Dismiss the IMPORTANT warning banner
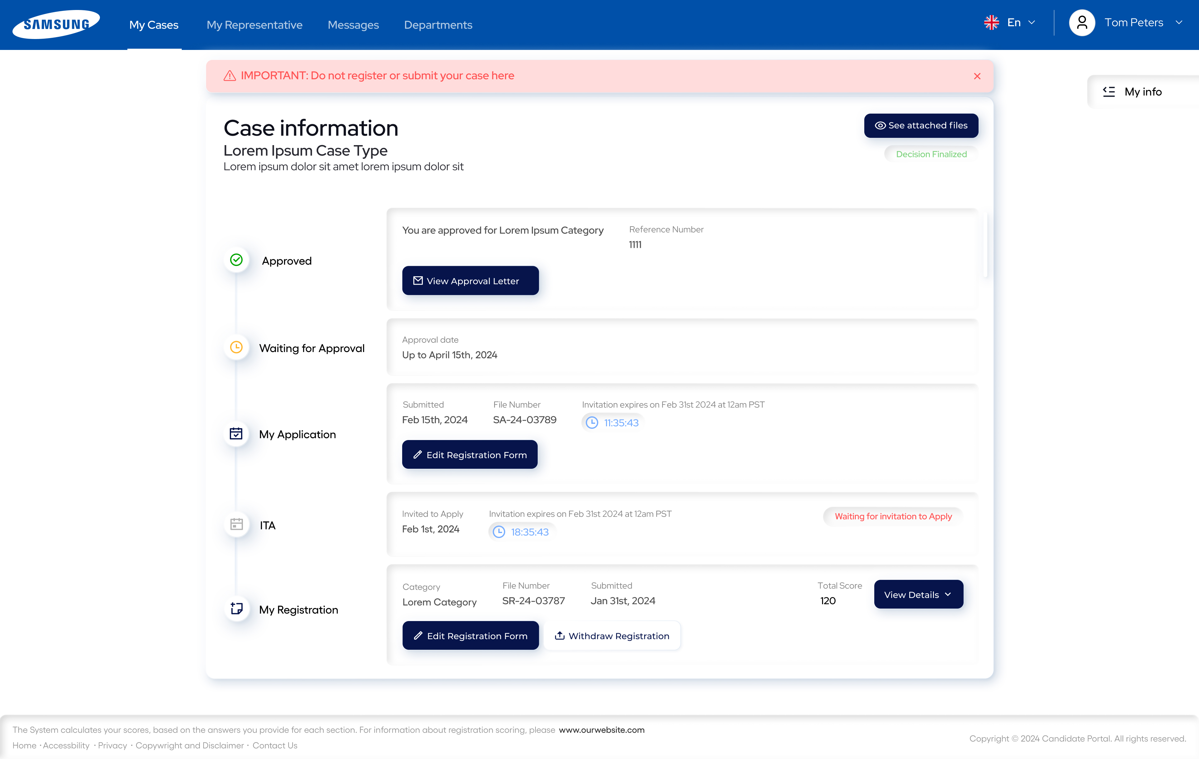The width and height of the screenshot is (1199, 759). pyautogui.click(x=977, y=76)
